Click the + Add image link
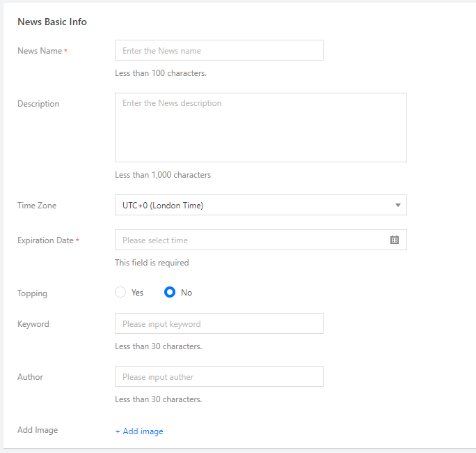The image size is (476, 453). coord(139,431)
